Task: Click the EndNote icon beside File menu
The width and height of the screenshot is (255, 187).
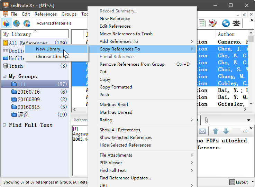Action: click(x=6, y=14)
